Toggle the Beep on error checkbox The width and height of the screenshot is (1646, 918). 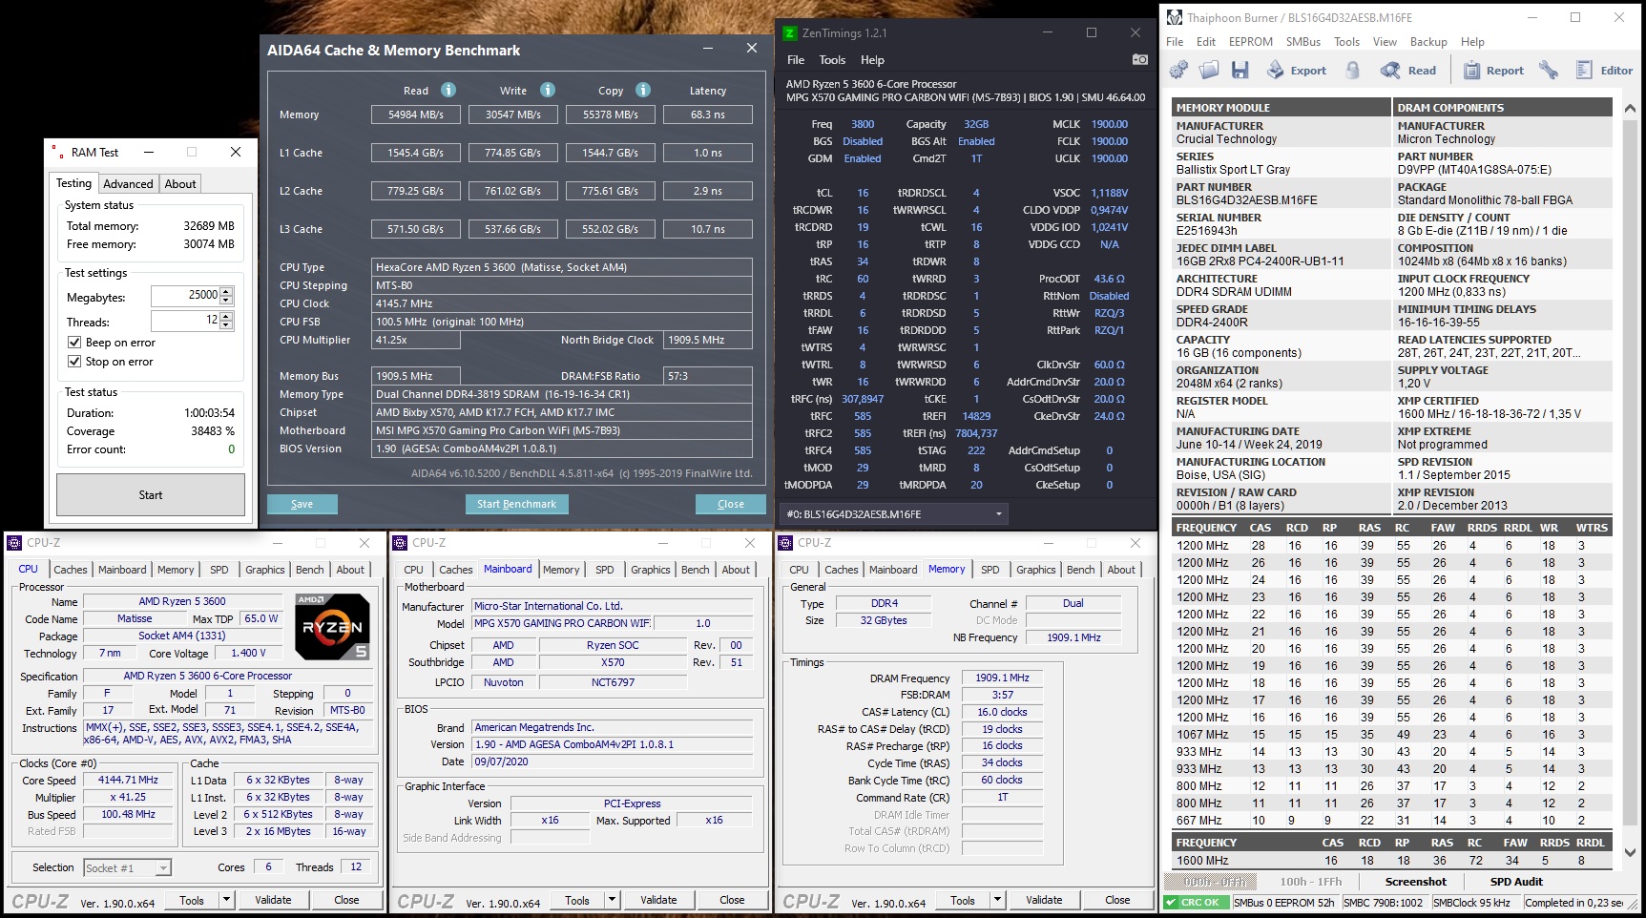click(x=74, y=343)
